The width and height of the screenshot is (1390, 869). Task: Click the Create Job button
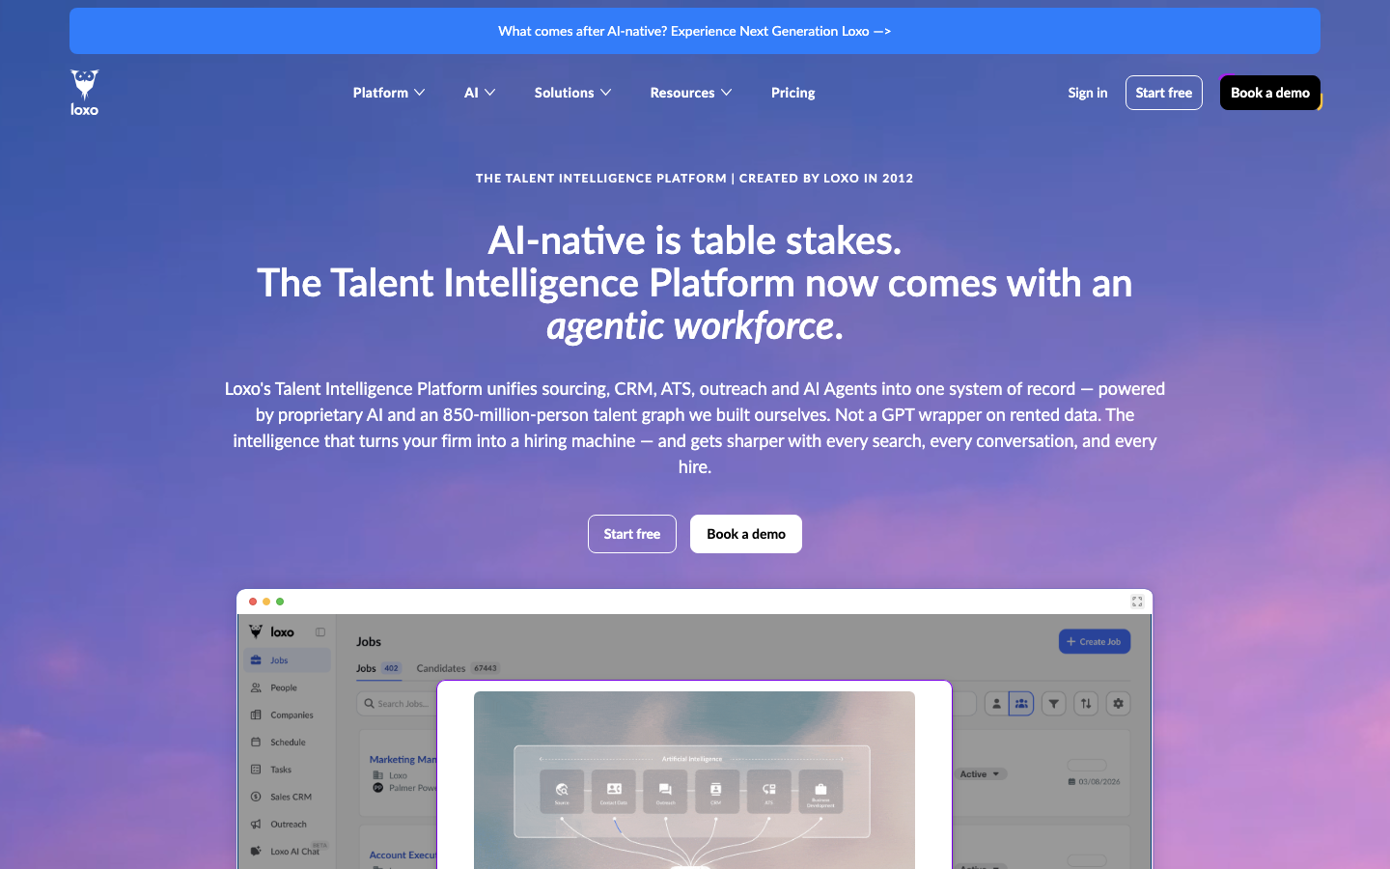(1095, 642)
